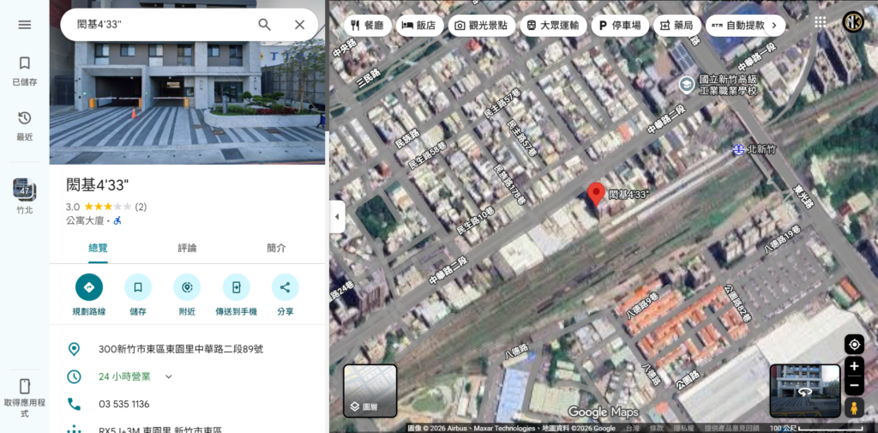Click the red 閎基4'33" map pin

click(x=597, y=195)
